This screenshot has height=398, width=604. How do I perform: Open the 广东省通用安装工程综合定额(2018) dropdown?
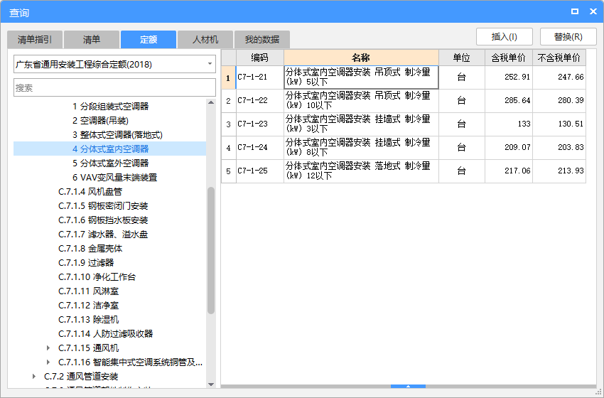[115, 65]
